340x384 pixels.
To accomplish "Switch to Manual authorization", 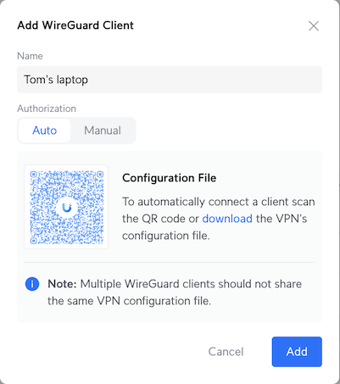I will [x=103, y=131].
